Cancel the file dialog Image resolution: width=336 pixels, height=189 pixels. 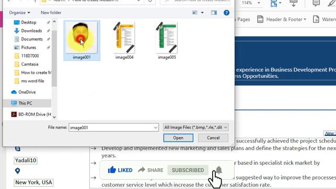[213, 138]
